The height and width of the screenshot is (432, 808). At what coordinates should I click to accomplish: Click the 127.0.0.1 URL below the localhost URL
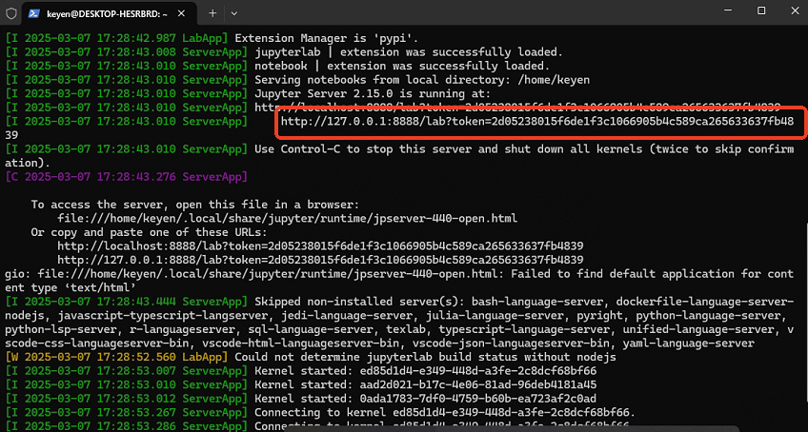tap(320, 260)
